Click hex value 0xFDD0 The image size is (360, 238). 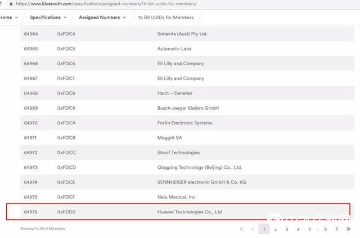tap(66, 212)
